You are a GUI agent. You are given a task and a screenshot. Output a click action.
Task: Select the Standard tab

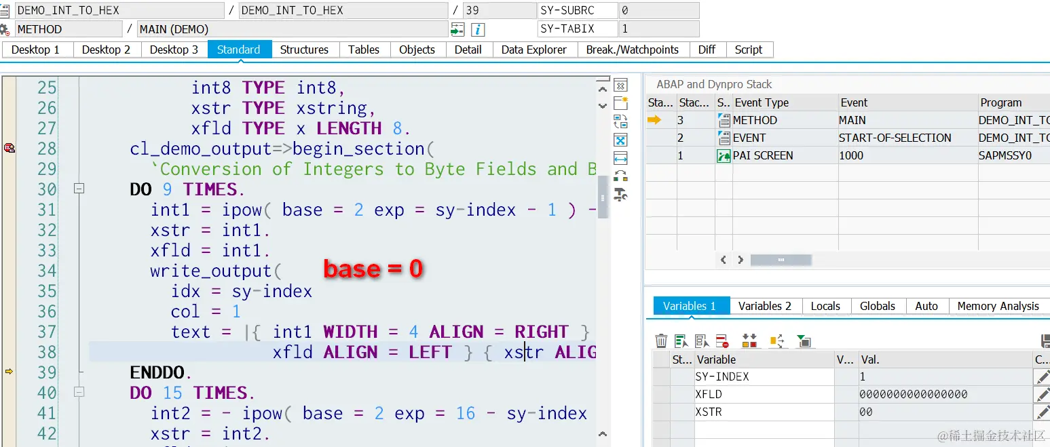(x=239, y=50)
